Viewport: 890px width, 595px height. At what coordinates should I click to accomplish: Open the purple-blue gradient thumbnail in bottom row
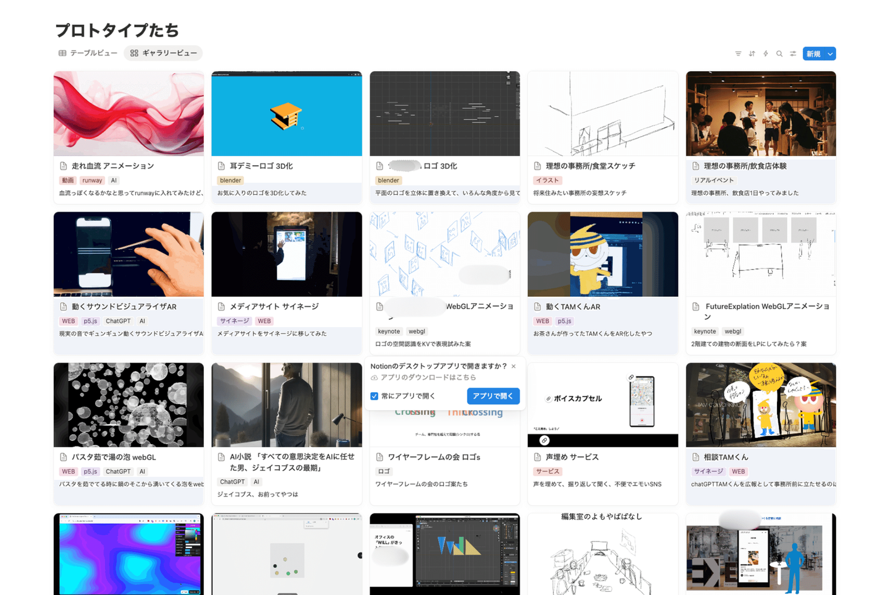click(129, 554)
